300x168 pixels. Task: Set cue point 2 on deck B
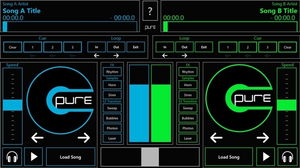pyautogui.click(x=248, y=47)
